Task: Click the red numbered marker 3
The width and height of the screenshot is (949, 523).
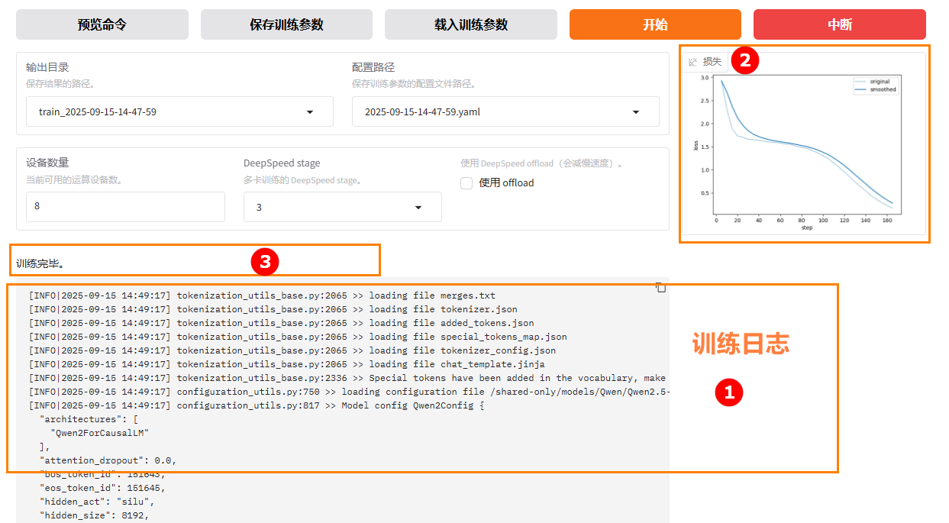Action: pyautogui.click(x=265, y=263)
